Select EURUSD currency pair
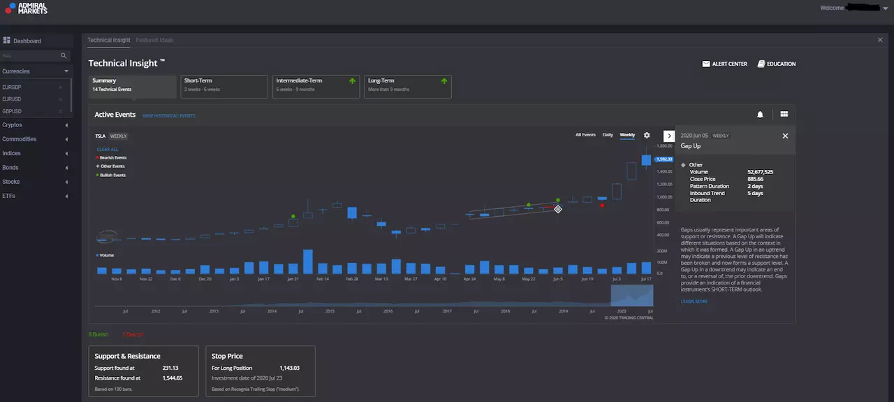Screen dimensions: 894x402 [12, 99]
